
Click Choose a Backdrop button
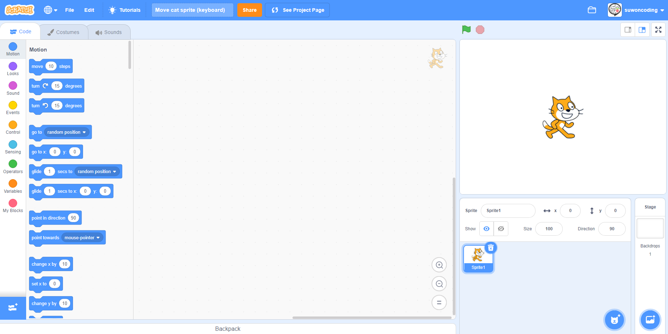[650, 320]
